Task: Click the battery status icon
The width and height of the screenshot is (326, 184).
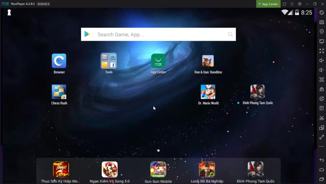Action: [297, 12]
